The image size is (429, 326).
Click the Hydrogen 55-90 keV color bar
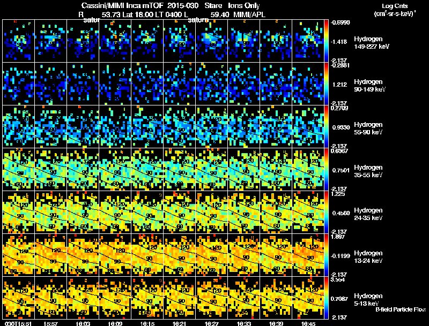click(327, 127)
